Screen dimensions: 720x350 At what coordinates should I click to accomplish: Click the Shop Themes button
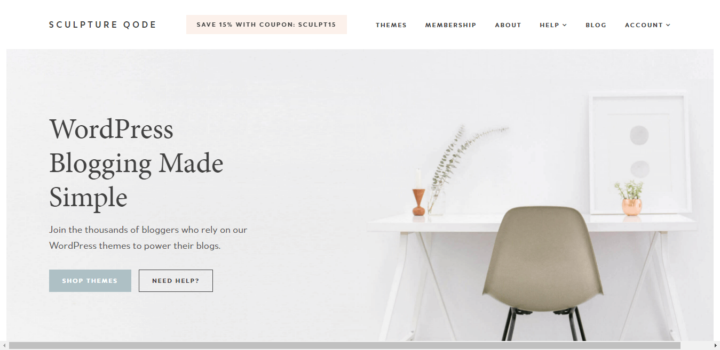click(x=90, y=281)
